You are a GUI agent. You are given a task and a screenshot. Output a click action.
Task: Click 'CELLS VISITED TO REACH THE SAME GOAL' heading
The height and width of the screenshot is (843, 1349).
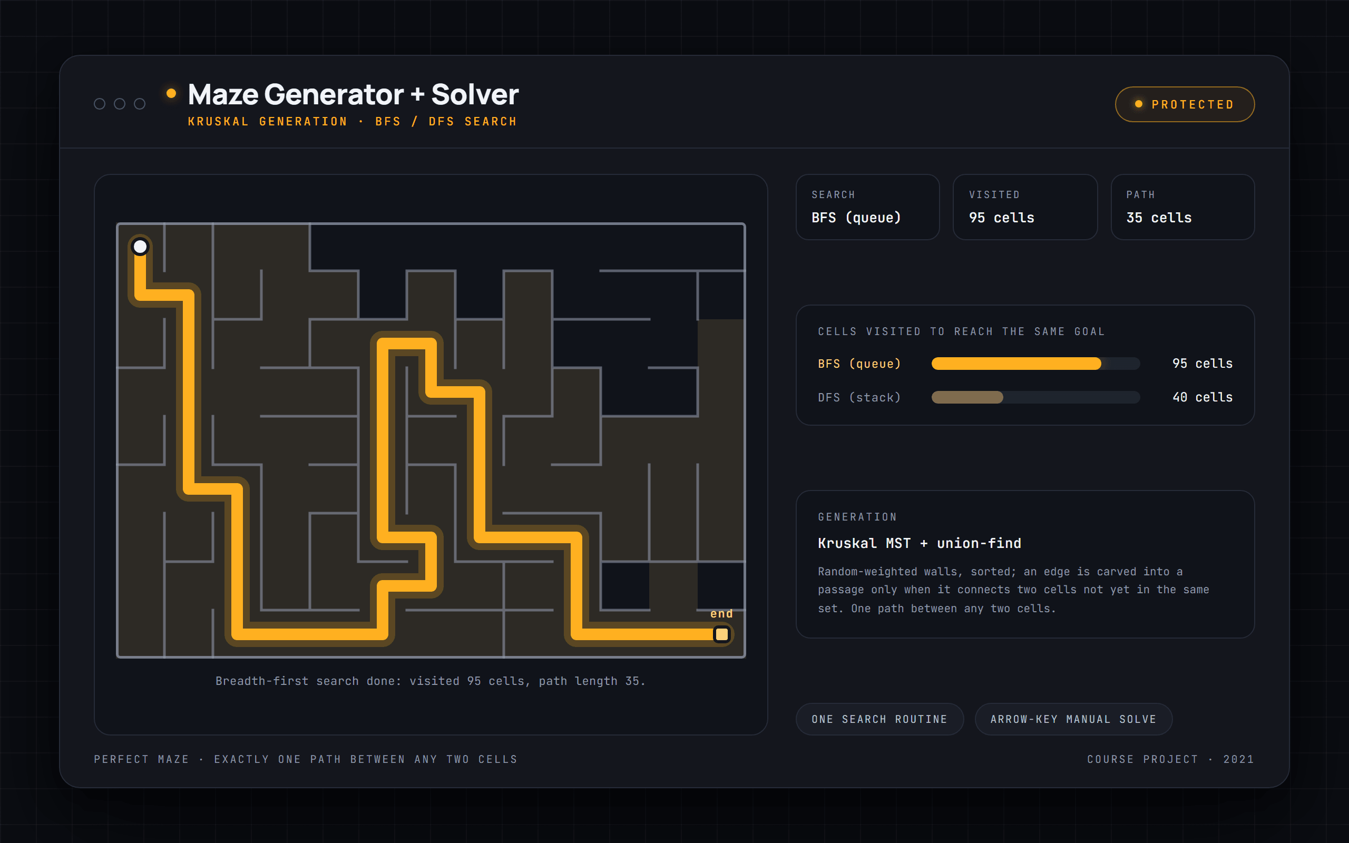[961, 331]
